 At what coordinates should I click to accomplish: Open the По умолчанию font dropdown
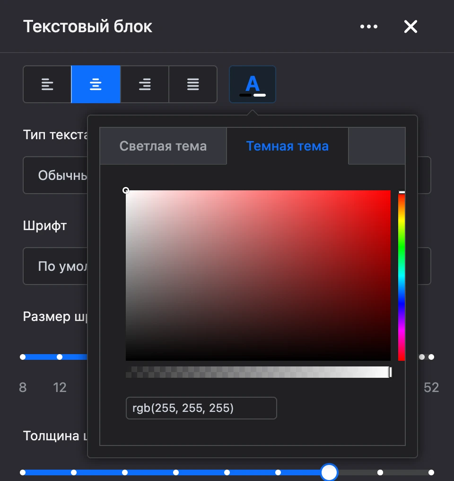tap(55, 266)
